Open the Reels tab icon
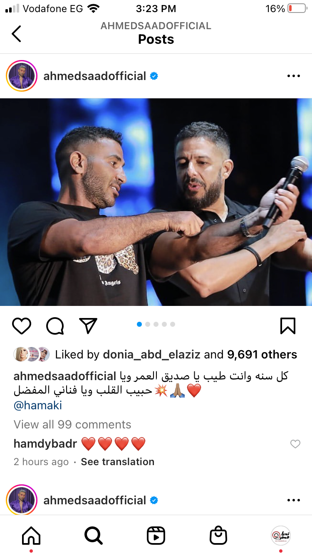Screen dimensions: 312x556 click(156, 536)
